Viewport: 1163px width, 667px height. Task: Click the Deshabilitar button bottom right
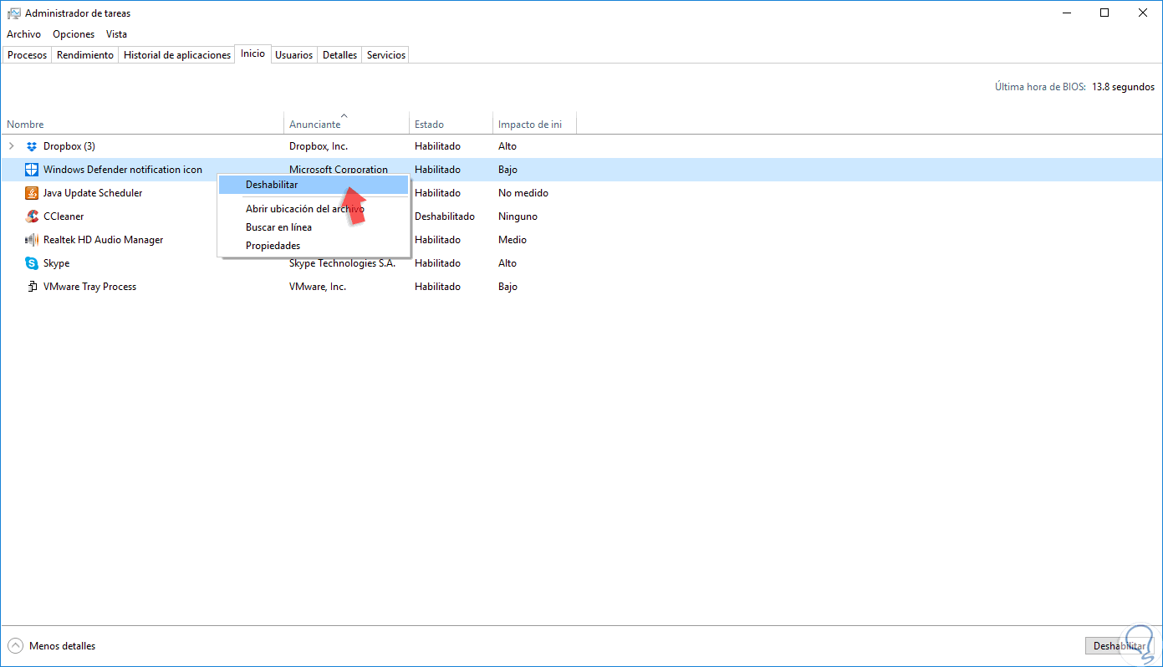click(1120, 645)
